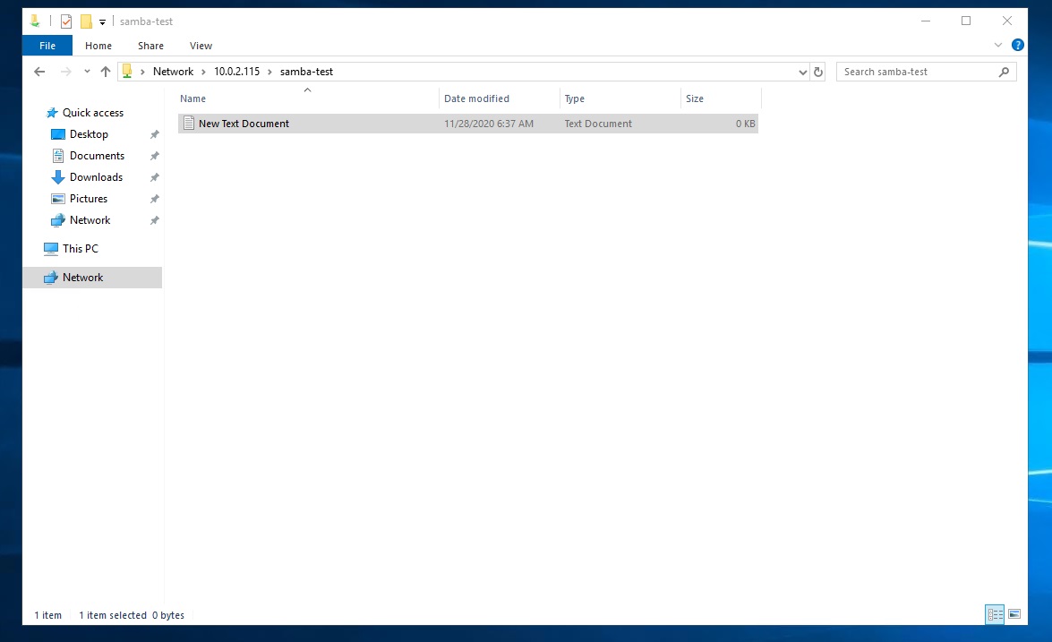Click the date 11/28/2020 6:37 AM
This screenshot has height=642, width=1052.
[489, 124]
